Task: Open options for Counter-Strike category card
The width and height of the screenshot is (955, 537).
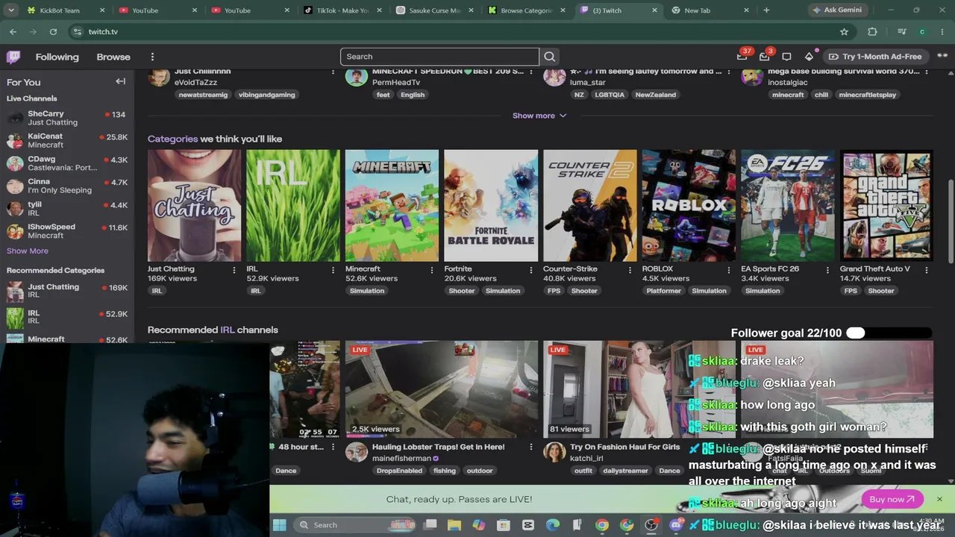Action: coord(629,270)
